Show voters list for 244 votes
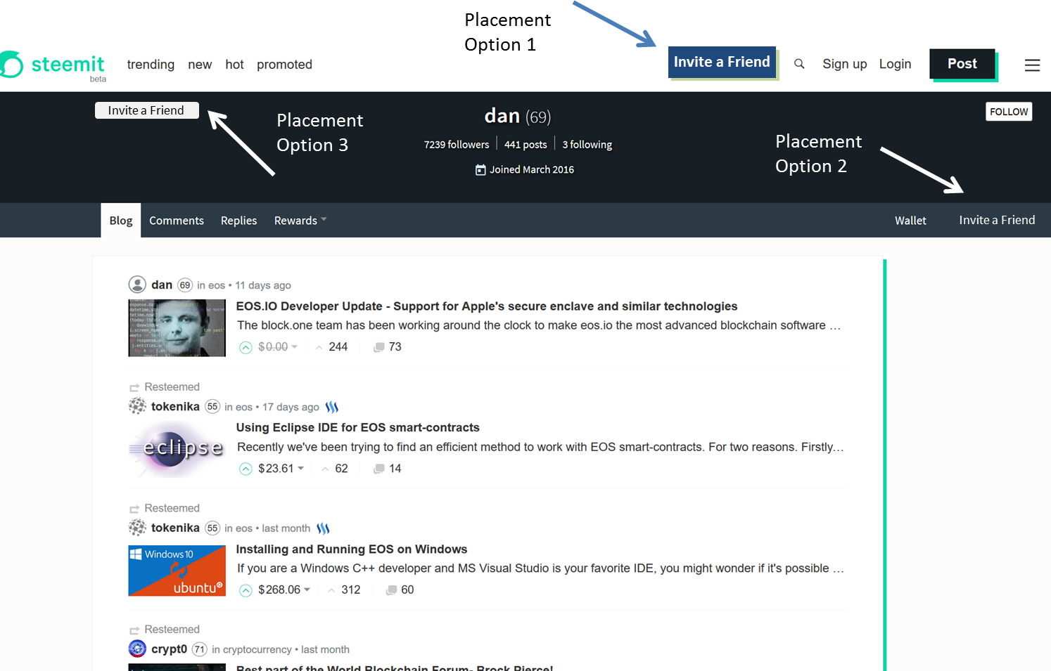 click(338, 347)
